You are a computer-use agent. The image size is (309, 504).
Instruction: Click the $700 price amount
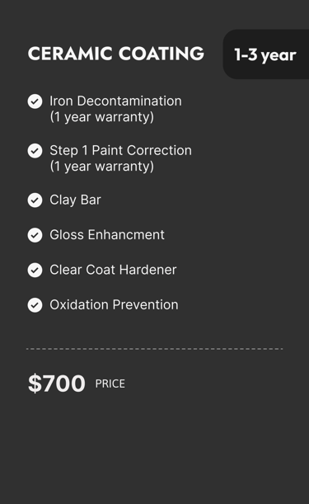click(x=57, y=383)
